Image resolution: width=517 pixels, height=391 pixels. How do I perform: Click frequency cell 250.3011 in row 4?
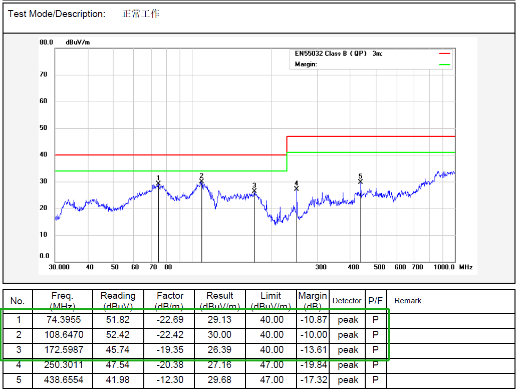click(62, 365)
